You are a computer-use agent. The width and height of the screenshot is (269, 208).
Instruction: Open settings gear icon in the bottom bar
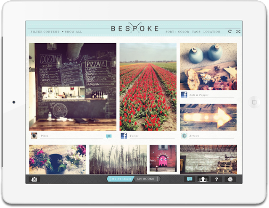pos(230,179)
